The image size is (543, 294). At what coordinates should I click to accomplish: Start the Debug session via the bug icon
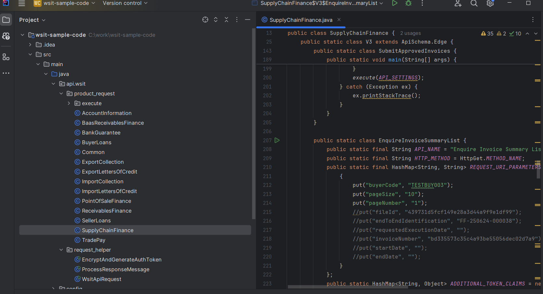pyautogui.click(x=408, y=3)
